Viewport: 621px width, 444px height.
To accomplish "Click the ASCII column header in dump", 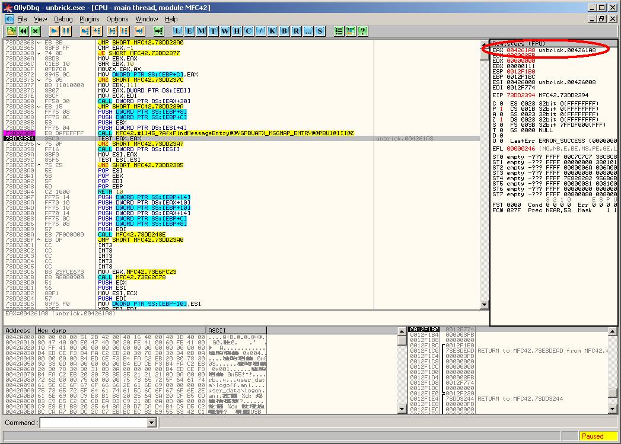I will point(237,330).
